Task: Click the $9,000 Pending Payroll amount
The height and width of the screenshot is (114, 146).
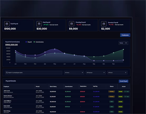Action: point(73,29)
